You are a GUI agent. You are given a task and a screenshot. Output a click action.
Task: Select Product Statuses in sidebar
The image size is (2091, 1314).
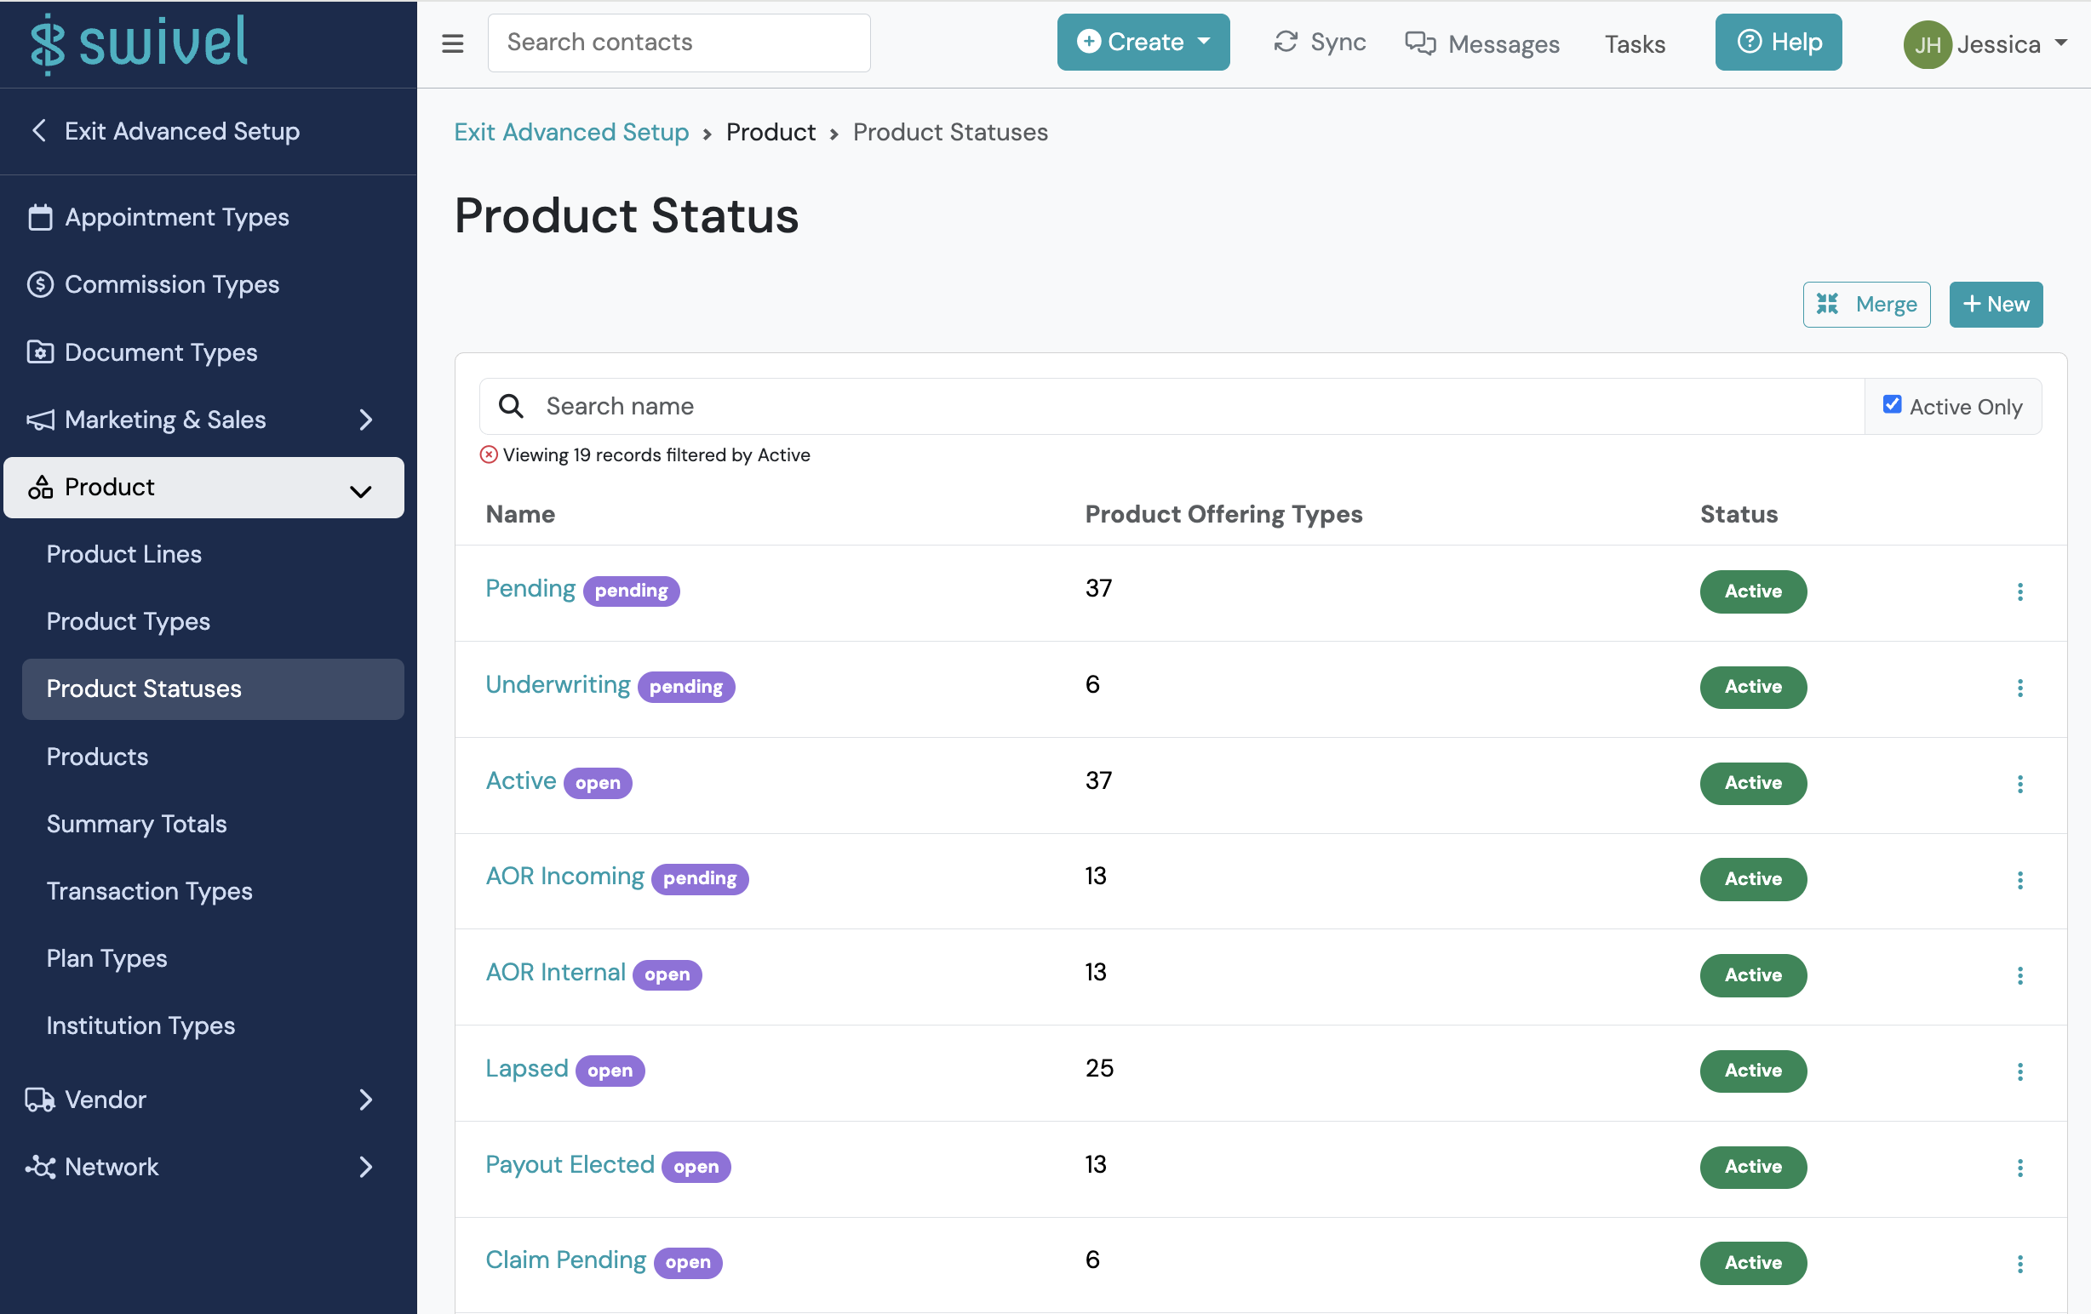(x=213, y=689)
